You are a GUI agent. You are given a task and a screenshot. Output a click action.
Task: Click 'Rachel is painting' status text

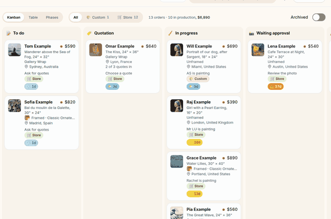[201, 180]
